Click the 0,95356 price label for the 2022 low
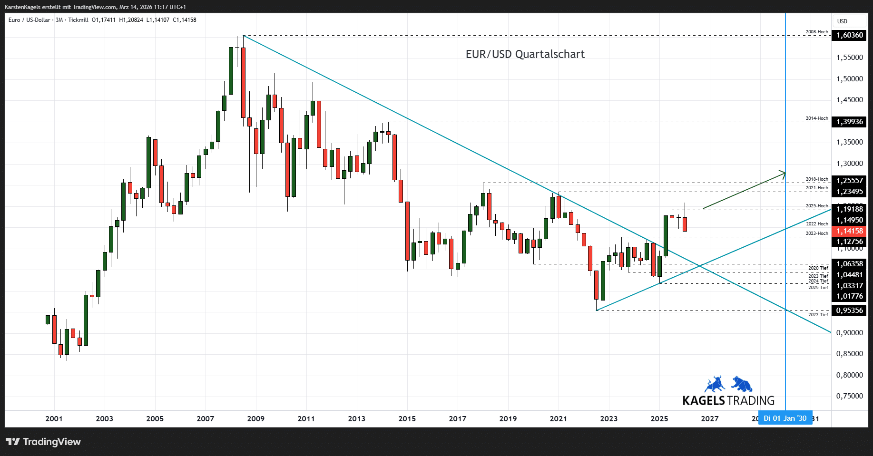The width and height of the screenshot is (873, 456). 849,310
